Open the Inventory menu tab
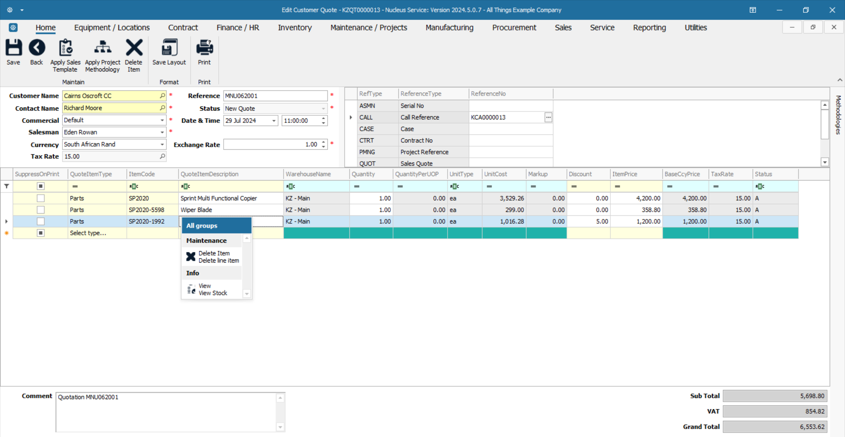Viewport: 845px width, 437px height. 294,27
